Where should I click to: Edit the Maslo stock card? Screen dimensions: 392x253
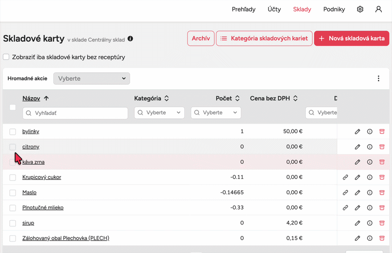[358, 193]
